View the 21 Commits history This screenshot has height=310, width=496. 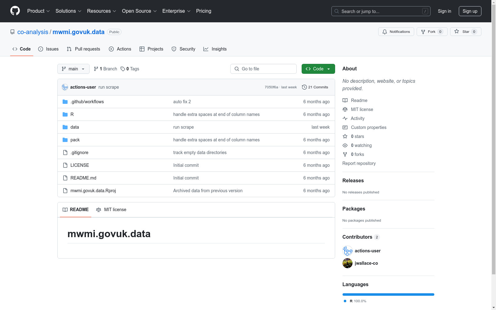315,87
